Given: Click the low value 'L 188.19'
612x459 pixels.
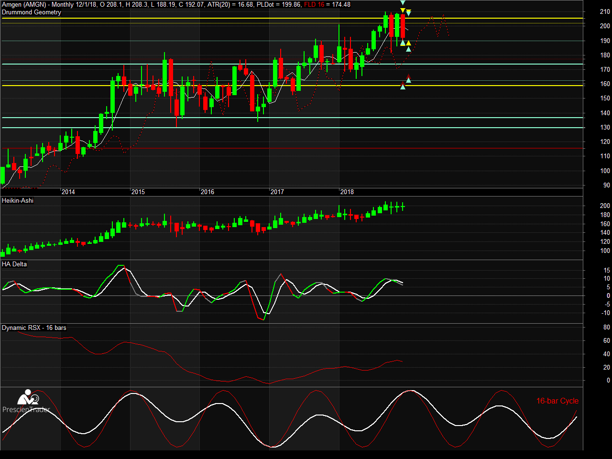Looking at the screenshot, I should tap(163, 4).
